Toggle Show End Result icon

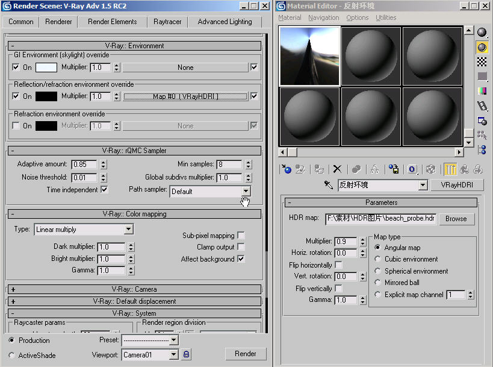[450, 169]
